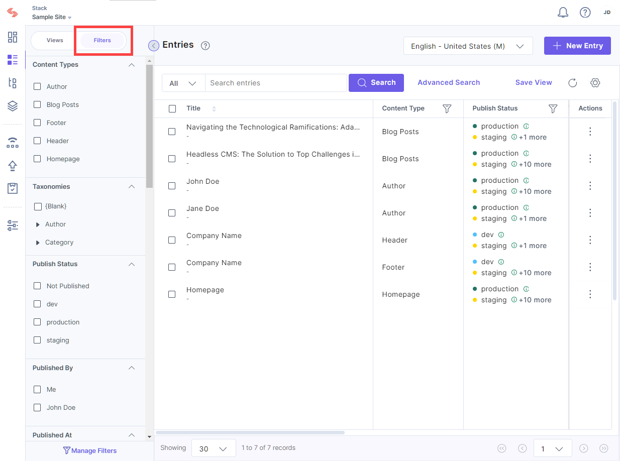Open the notifications bell
The width and height of the screenshot is (620, 461).
tap(563, 13)
